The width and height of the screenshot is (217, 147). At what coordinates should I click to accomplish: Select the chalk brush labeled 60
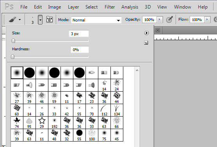[x=17, y=110]
